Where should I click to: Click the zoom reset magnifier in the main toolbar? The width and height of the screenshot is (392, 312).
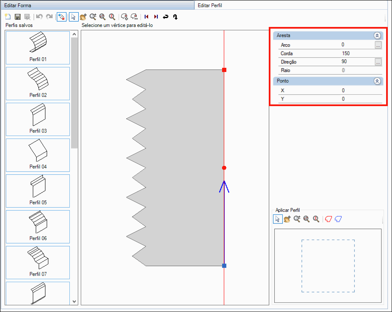112,17
